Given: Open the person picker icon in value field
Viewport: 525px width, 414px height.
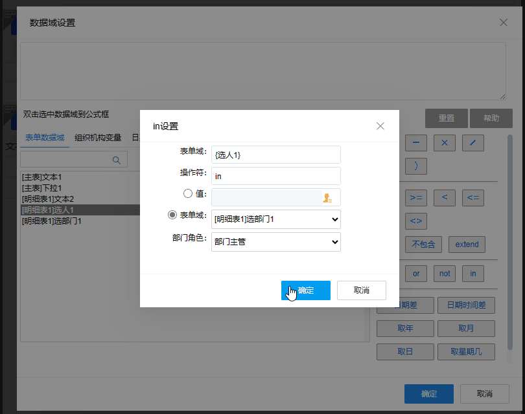Looking at the screenshot, I should pos(327,198).
